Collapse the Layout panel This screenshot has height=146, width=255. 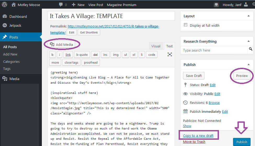pos(248,16)
